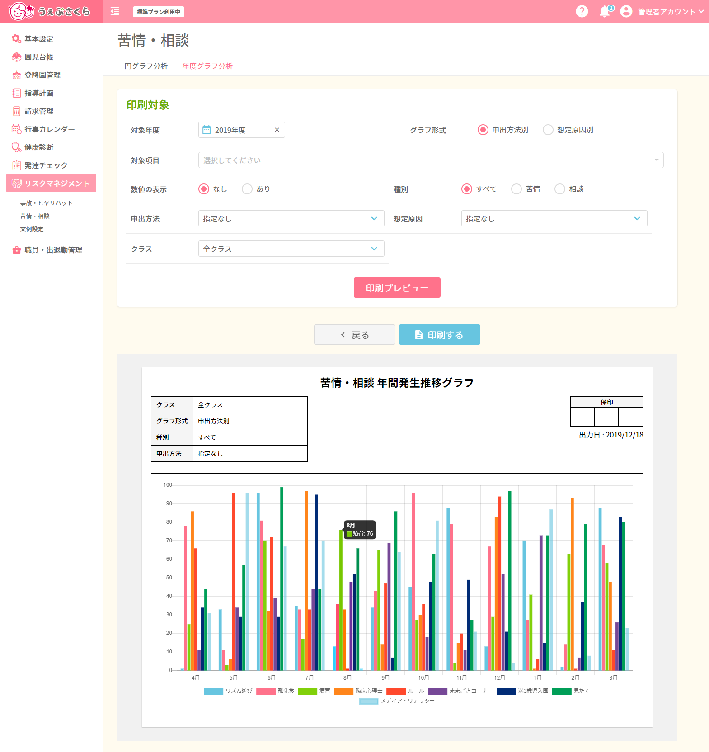Select the 想定原因別 graph format radio

click(548, 130)
